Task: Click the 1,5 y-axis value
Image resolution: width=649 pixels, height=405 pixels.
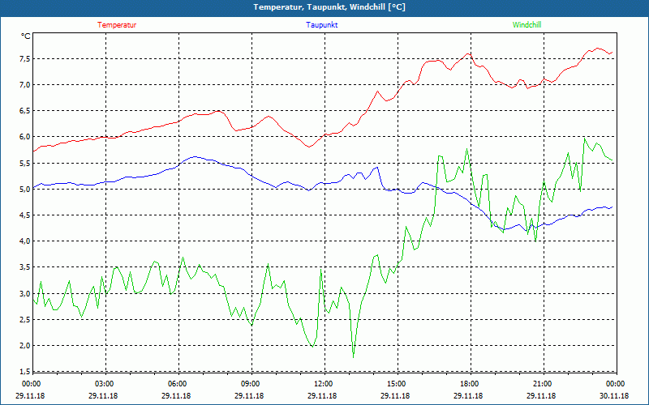Action: coord(24,371)
